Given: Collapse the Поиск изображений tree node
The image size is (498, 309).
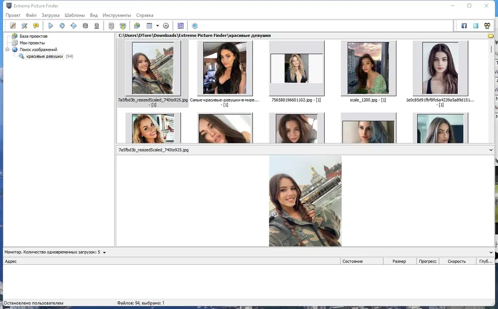Looking at the screenshot, I should click(7, 50).
